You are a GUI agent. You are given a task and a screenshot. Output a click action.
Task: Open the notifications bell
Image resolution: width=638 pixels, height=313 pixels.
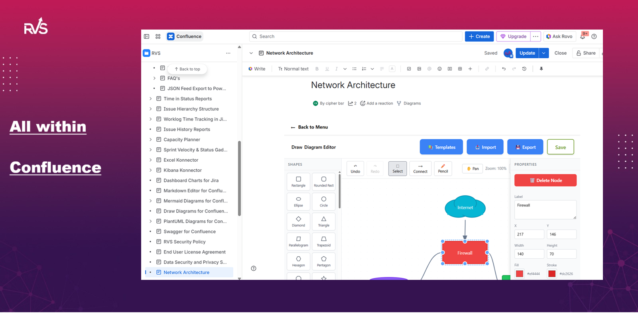(x=583, y=36)
